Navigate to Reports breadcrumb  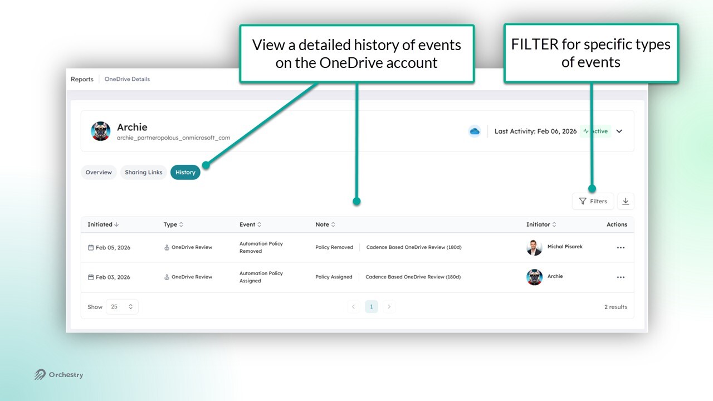point(82,79)
